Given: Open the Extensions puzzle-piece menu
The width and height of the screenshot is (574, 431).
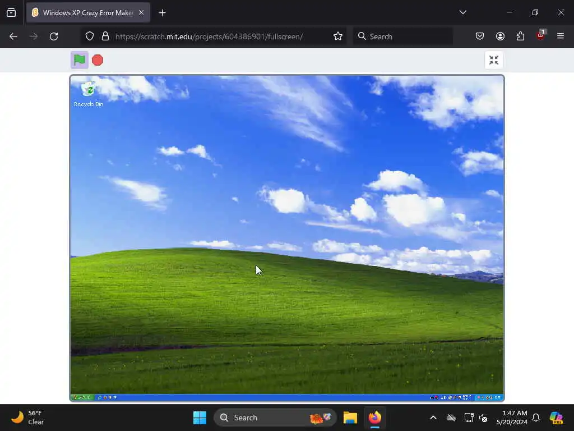Looking at the screenshot, I should point(520,36).
